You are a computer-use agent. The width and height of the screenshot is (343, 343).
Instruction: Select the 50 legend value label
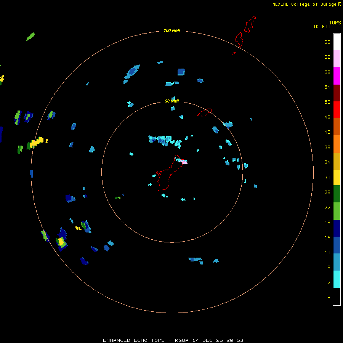tap(327, 102)
